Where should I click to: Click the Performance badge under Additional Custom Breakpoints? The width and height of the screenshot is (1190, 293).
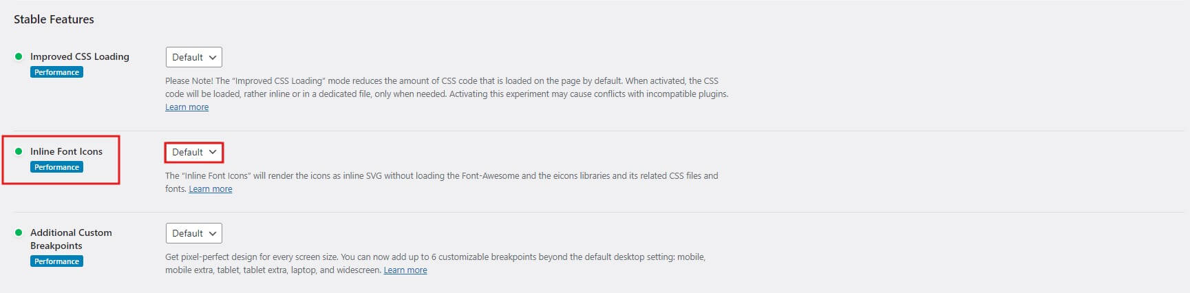click(56, 261)
